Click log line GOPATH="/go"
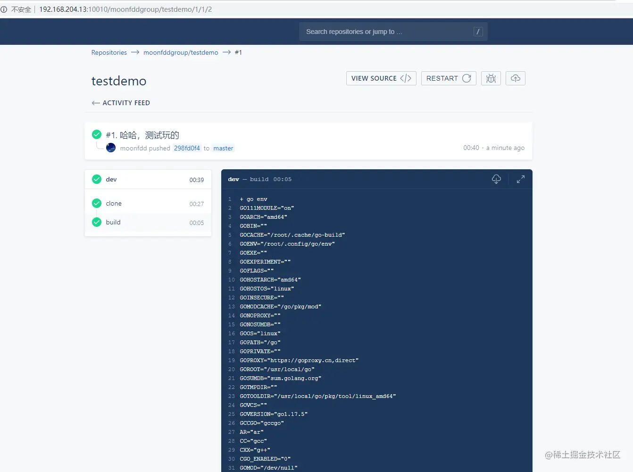 tap(260, 342)
